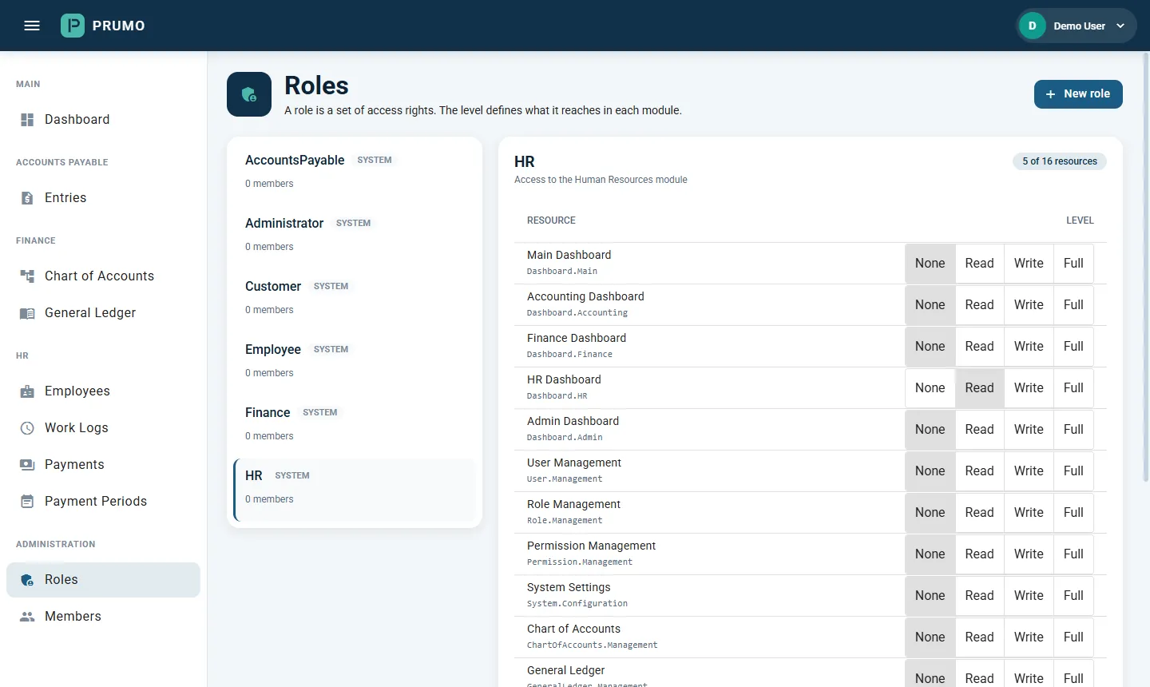
Task: Click the Entries invoice icon
Action: pos(27,198)
